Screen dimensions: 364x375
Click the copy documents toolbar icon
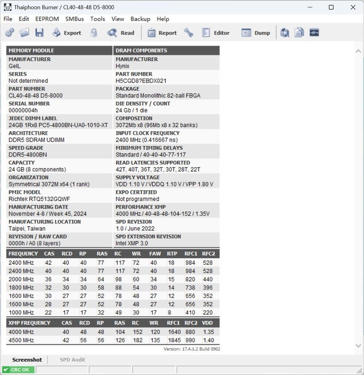[299, 33]
